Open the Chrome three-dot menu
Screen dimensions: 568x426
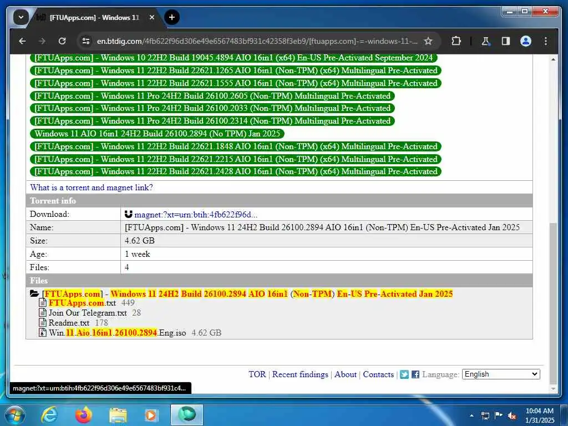tap(546, 41)
